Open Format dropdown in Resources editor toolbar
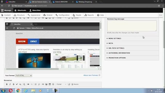Image resolution: width=165 pixels, height=93 pixels. pyautogui.click(x=61, y=84)
